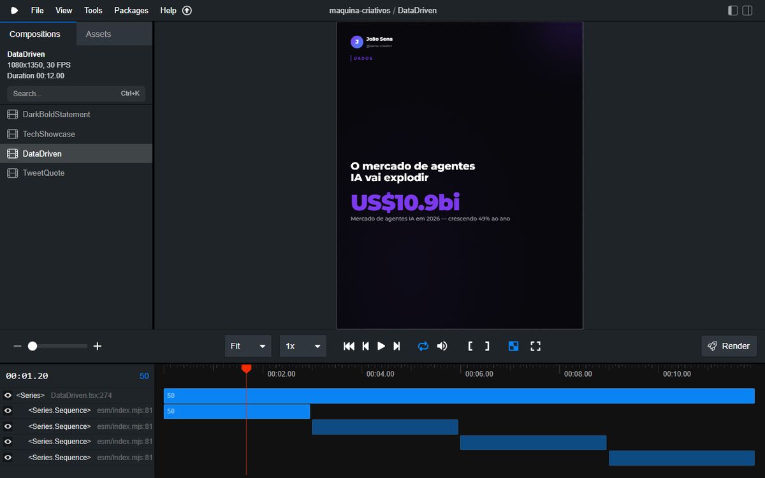Toggle loop playback
The image size is (765, 478).
423,346
